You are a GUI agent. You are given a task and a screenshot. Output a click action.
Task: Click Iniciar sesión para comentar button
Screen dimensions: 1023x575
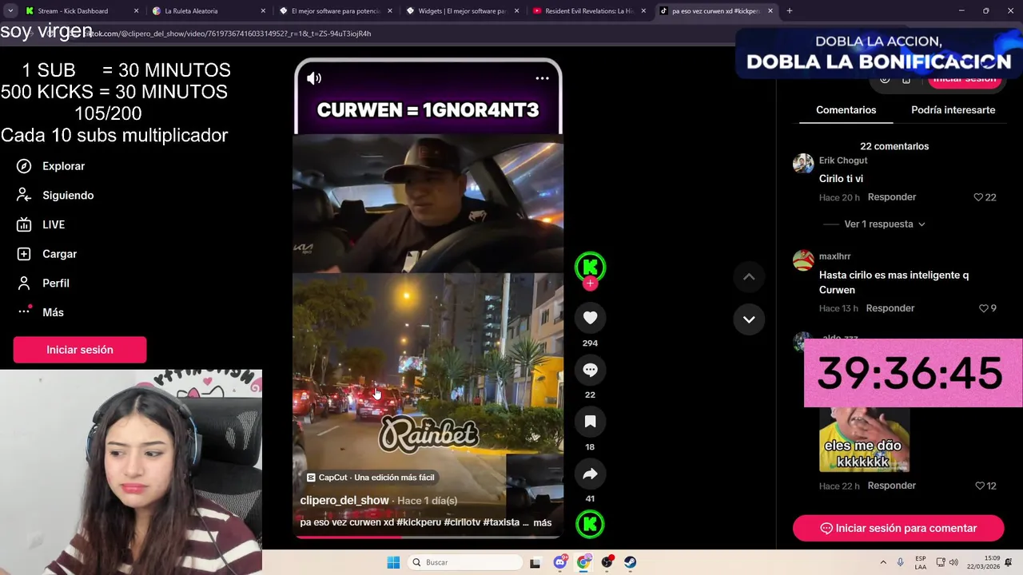898,528
